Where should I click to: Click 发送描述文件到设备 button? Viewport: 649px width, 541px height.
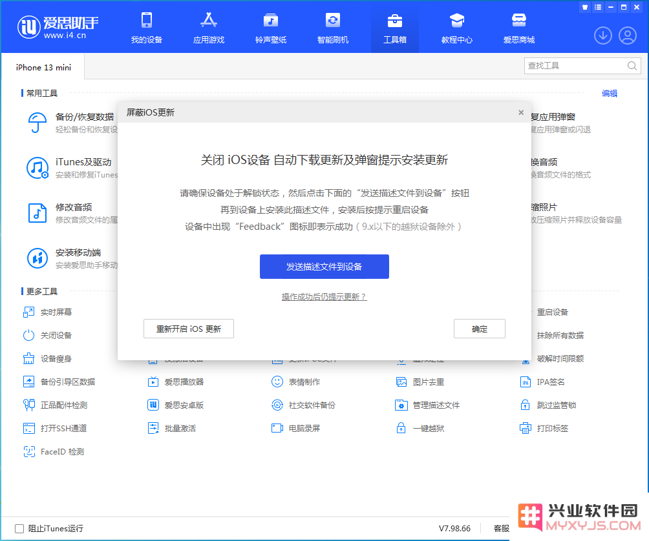(324, 267)
